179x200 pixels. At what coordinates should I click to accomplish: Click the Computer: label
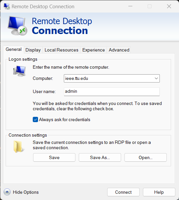coord(43,78)
